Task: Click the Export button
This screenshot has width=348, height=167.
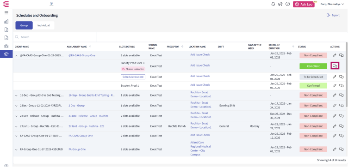Action: [333, 15]
